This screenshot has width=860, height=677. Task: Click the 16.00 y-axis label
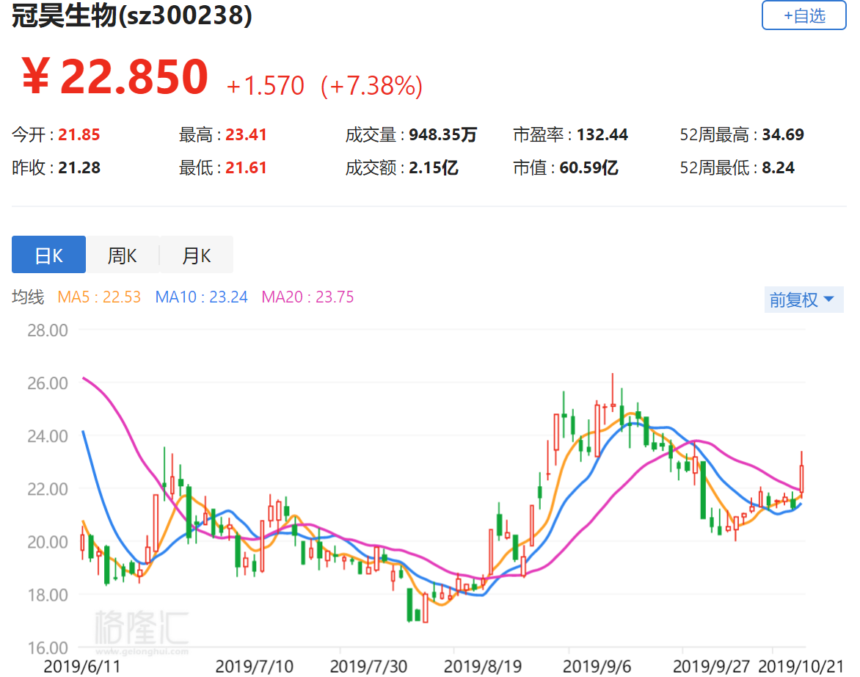pyautogui.click(x=48, y=648)
